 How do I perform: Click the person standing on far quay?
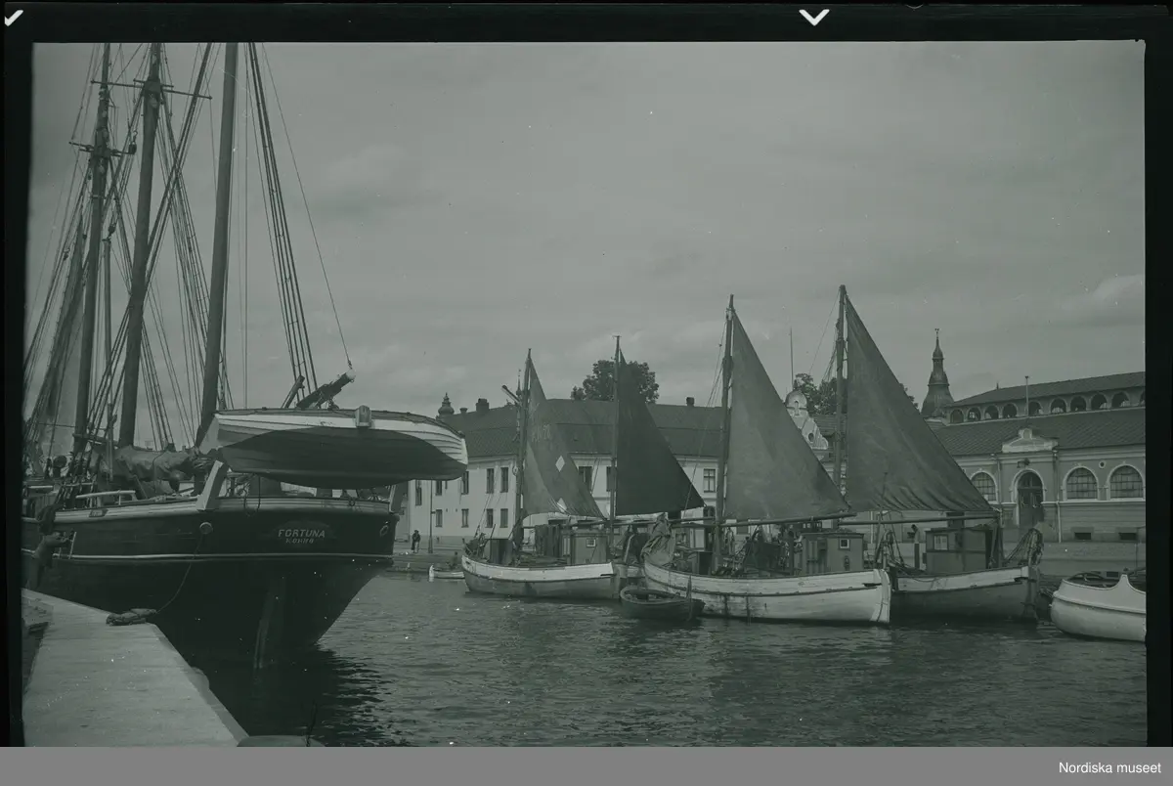point(415,540)
